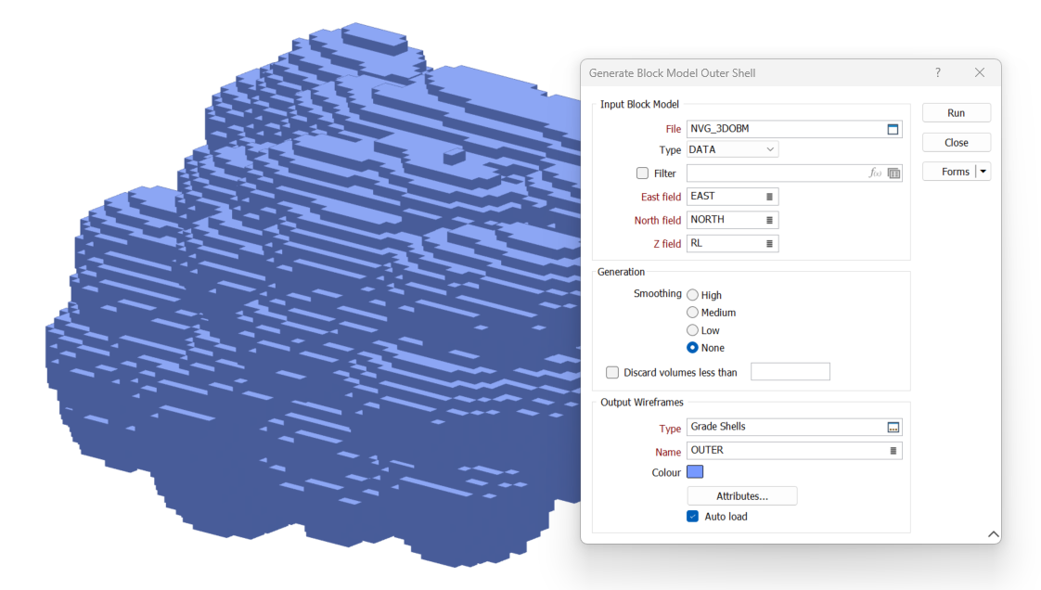Click the help question mark icon
This screenshot has height=590, width=1041.
[x=937, y=72]
